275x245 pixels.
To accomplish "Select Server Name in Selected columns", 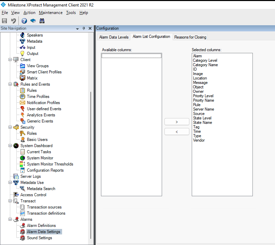I will tap(203, 109).
